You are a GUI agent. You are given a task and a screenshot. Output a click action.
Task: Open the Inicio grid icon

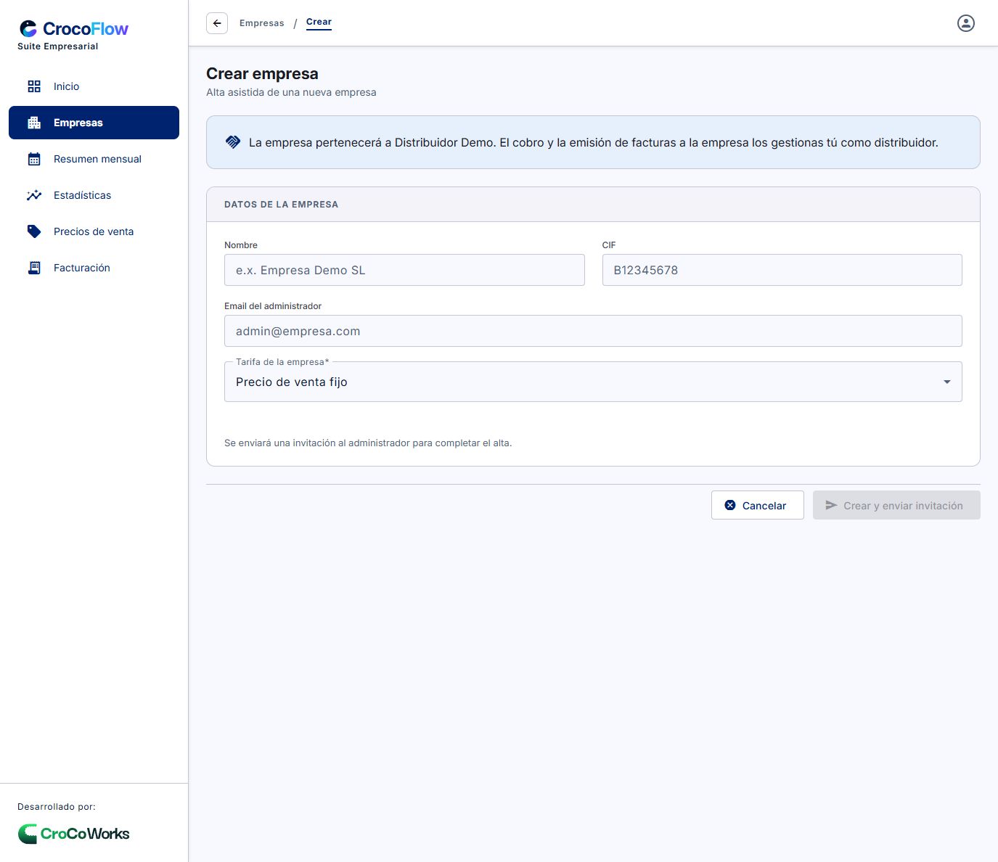[x=34, y=86]
